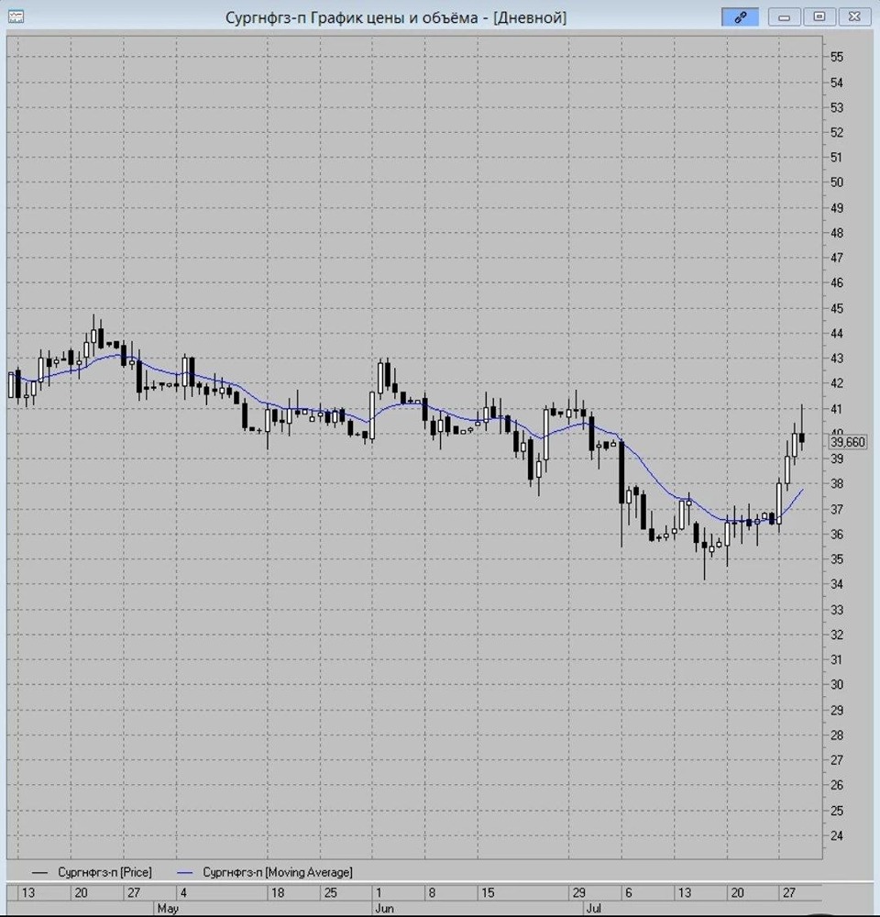Open the chart window system menu icon
The image size is (880, 917).
coord(16,17)
